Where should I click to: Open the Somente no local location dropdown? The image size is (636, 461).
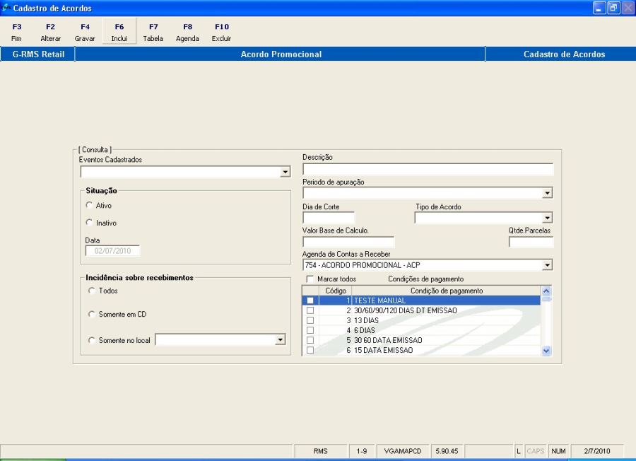(280, 339)
